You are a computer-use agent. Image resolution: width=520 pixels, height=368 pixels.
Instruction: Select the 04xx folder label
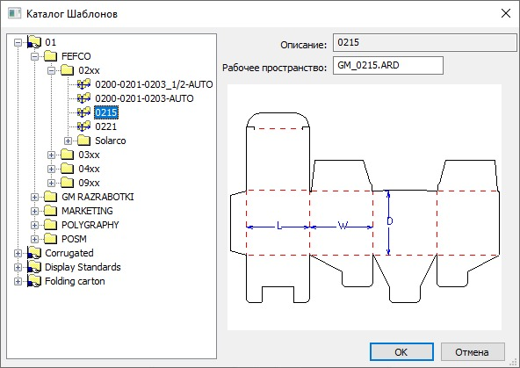coord(89,169)
